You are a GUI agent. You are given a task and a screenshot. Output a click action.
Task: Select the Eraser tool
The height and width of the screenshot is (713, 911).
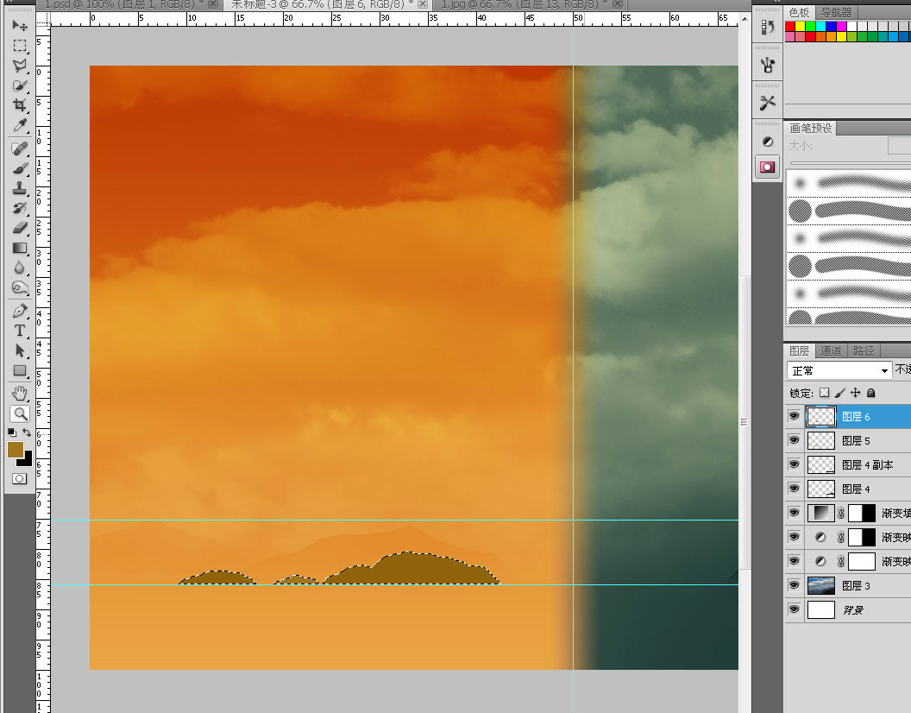click(x=20, y=228)
